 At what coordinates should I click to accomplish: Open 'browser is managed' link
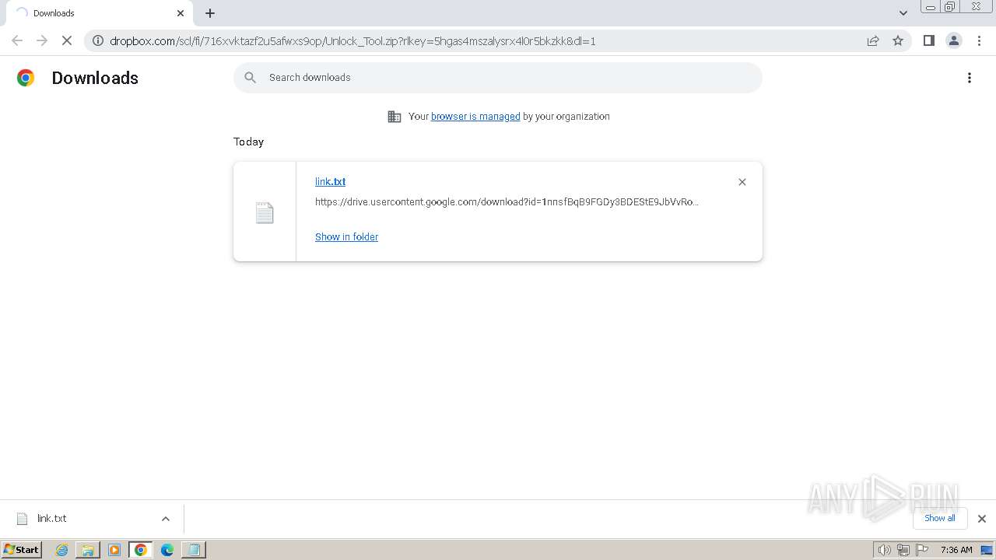click(x=475, y=117)
